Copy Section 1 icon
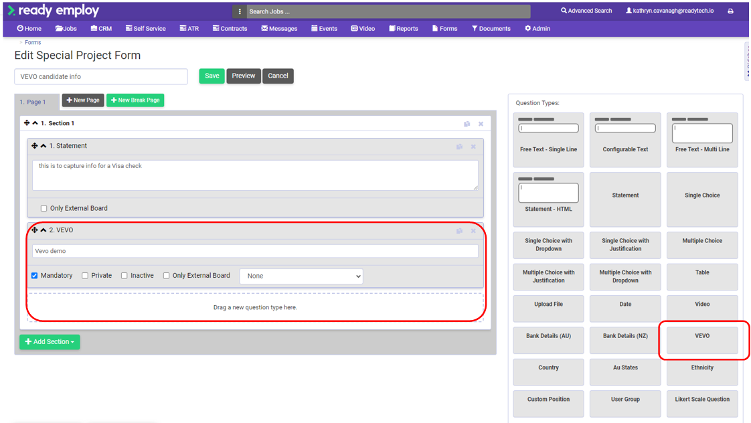 [467, 124]
